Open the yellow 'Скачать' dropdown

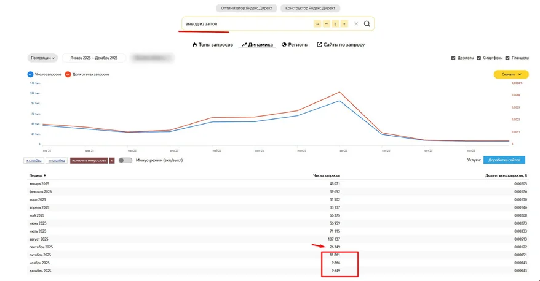point(511,74)
